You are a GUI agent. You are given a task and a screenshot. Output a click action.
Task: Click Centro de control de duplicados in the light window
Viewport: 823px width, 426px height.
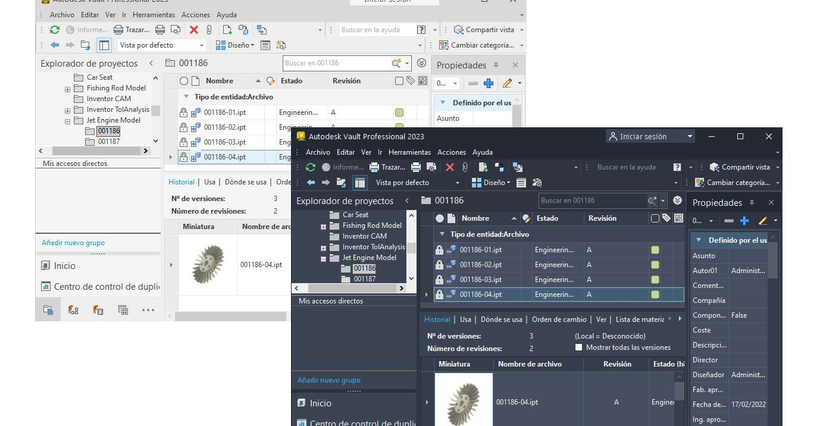tap(101, 287)
